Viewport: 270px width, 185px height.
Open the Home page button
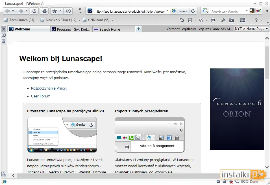pos(44,11)
